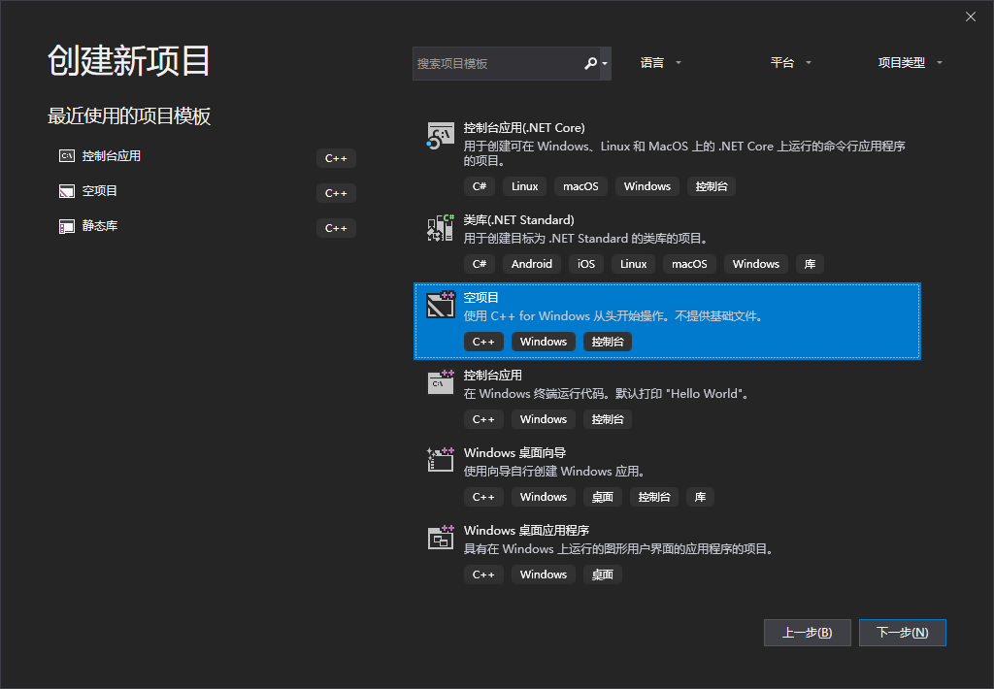The height and width of the screenshot is (689, 994).
Task: Click the 控制台应用(.NET Core) template icon
Action: click(440, 136)
